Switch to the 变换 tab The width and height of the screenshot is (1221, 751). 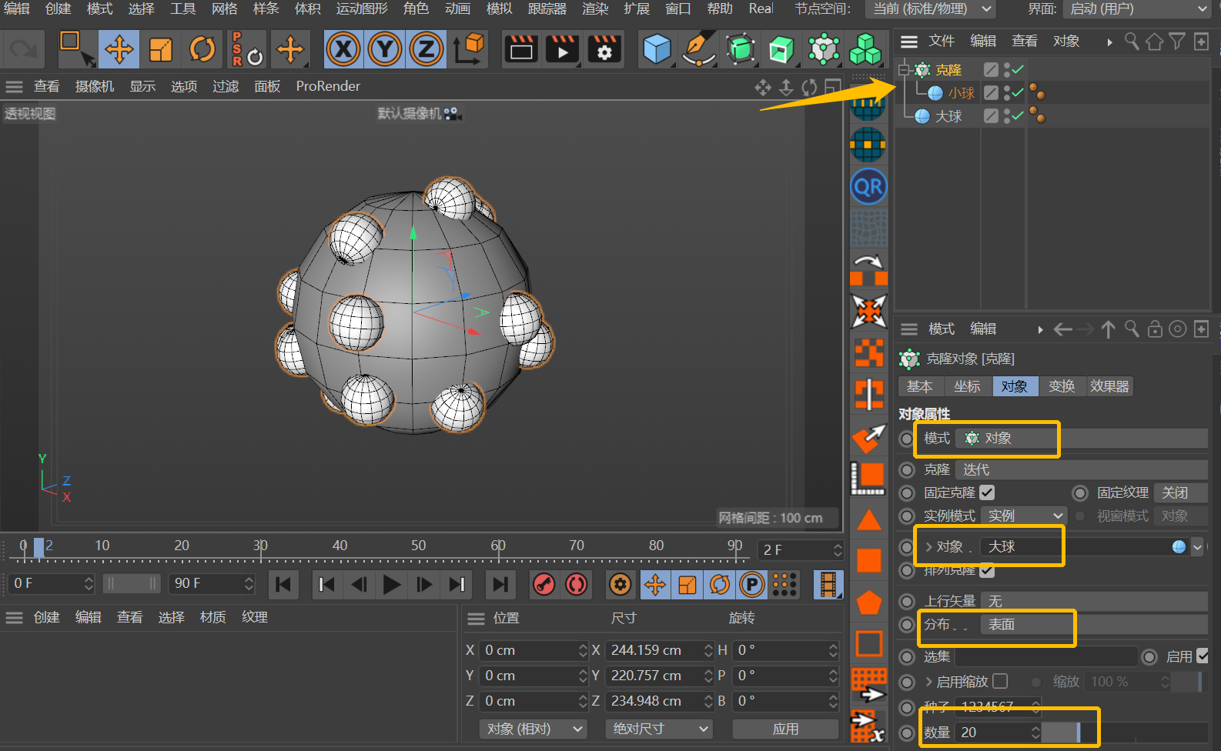pos(1062,386)
